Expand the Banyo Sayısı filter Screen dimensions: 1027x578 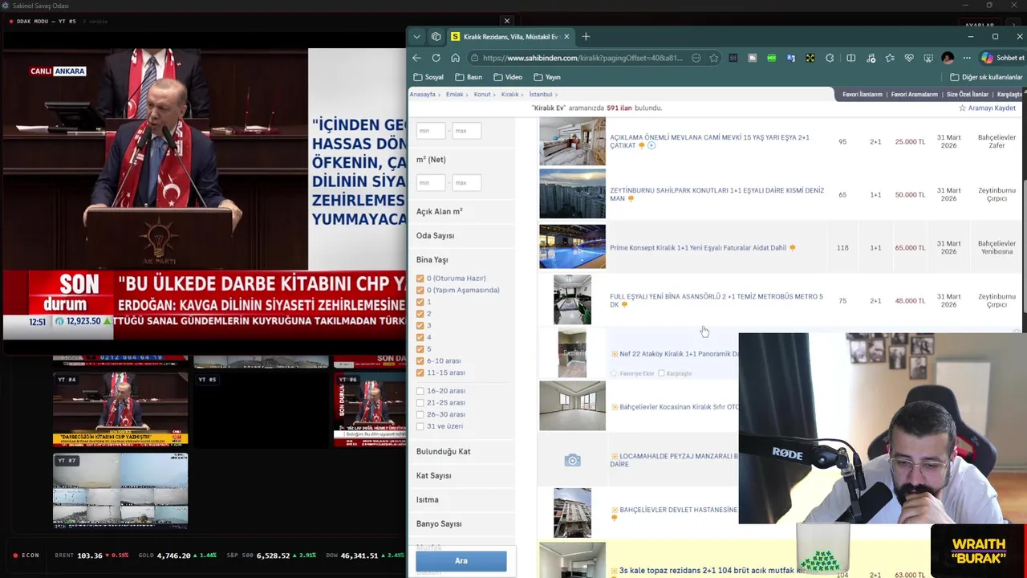(439, 523)
